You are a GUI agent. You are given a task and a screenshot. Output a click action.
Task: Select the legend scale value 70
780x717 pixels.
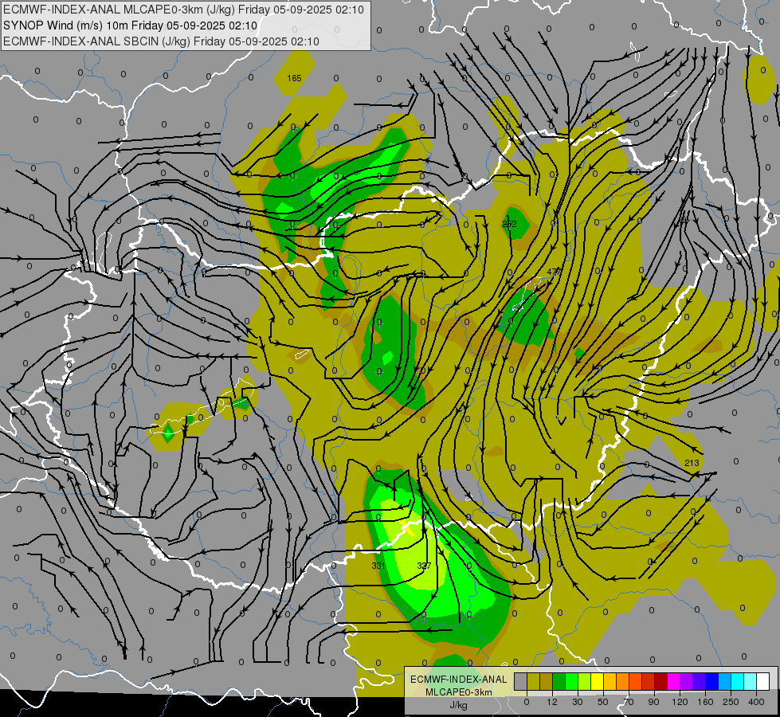(629, 702)
